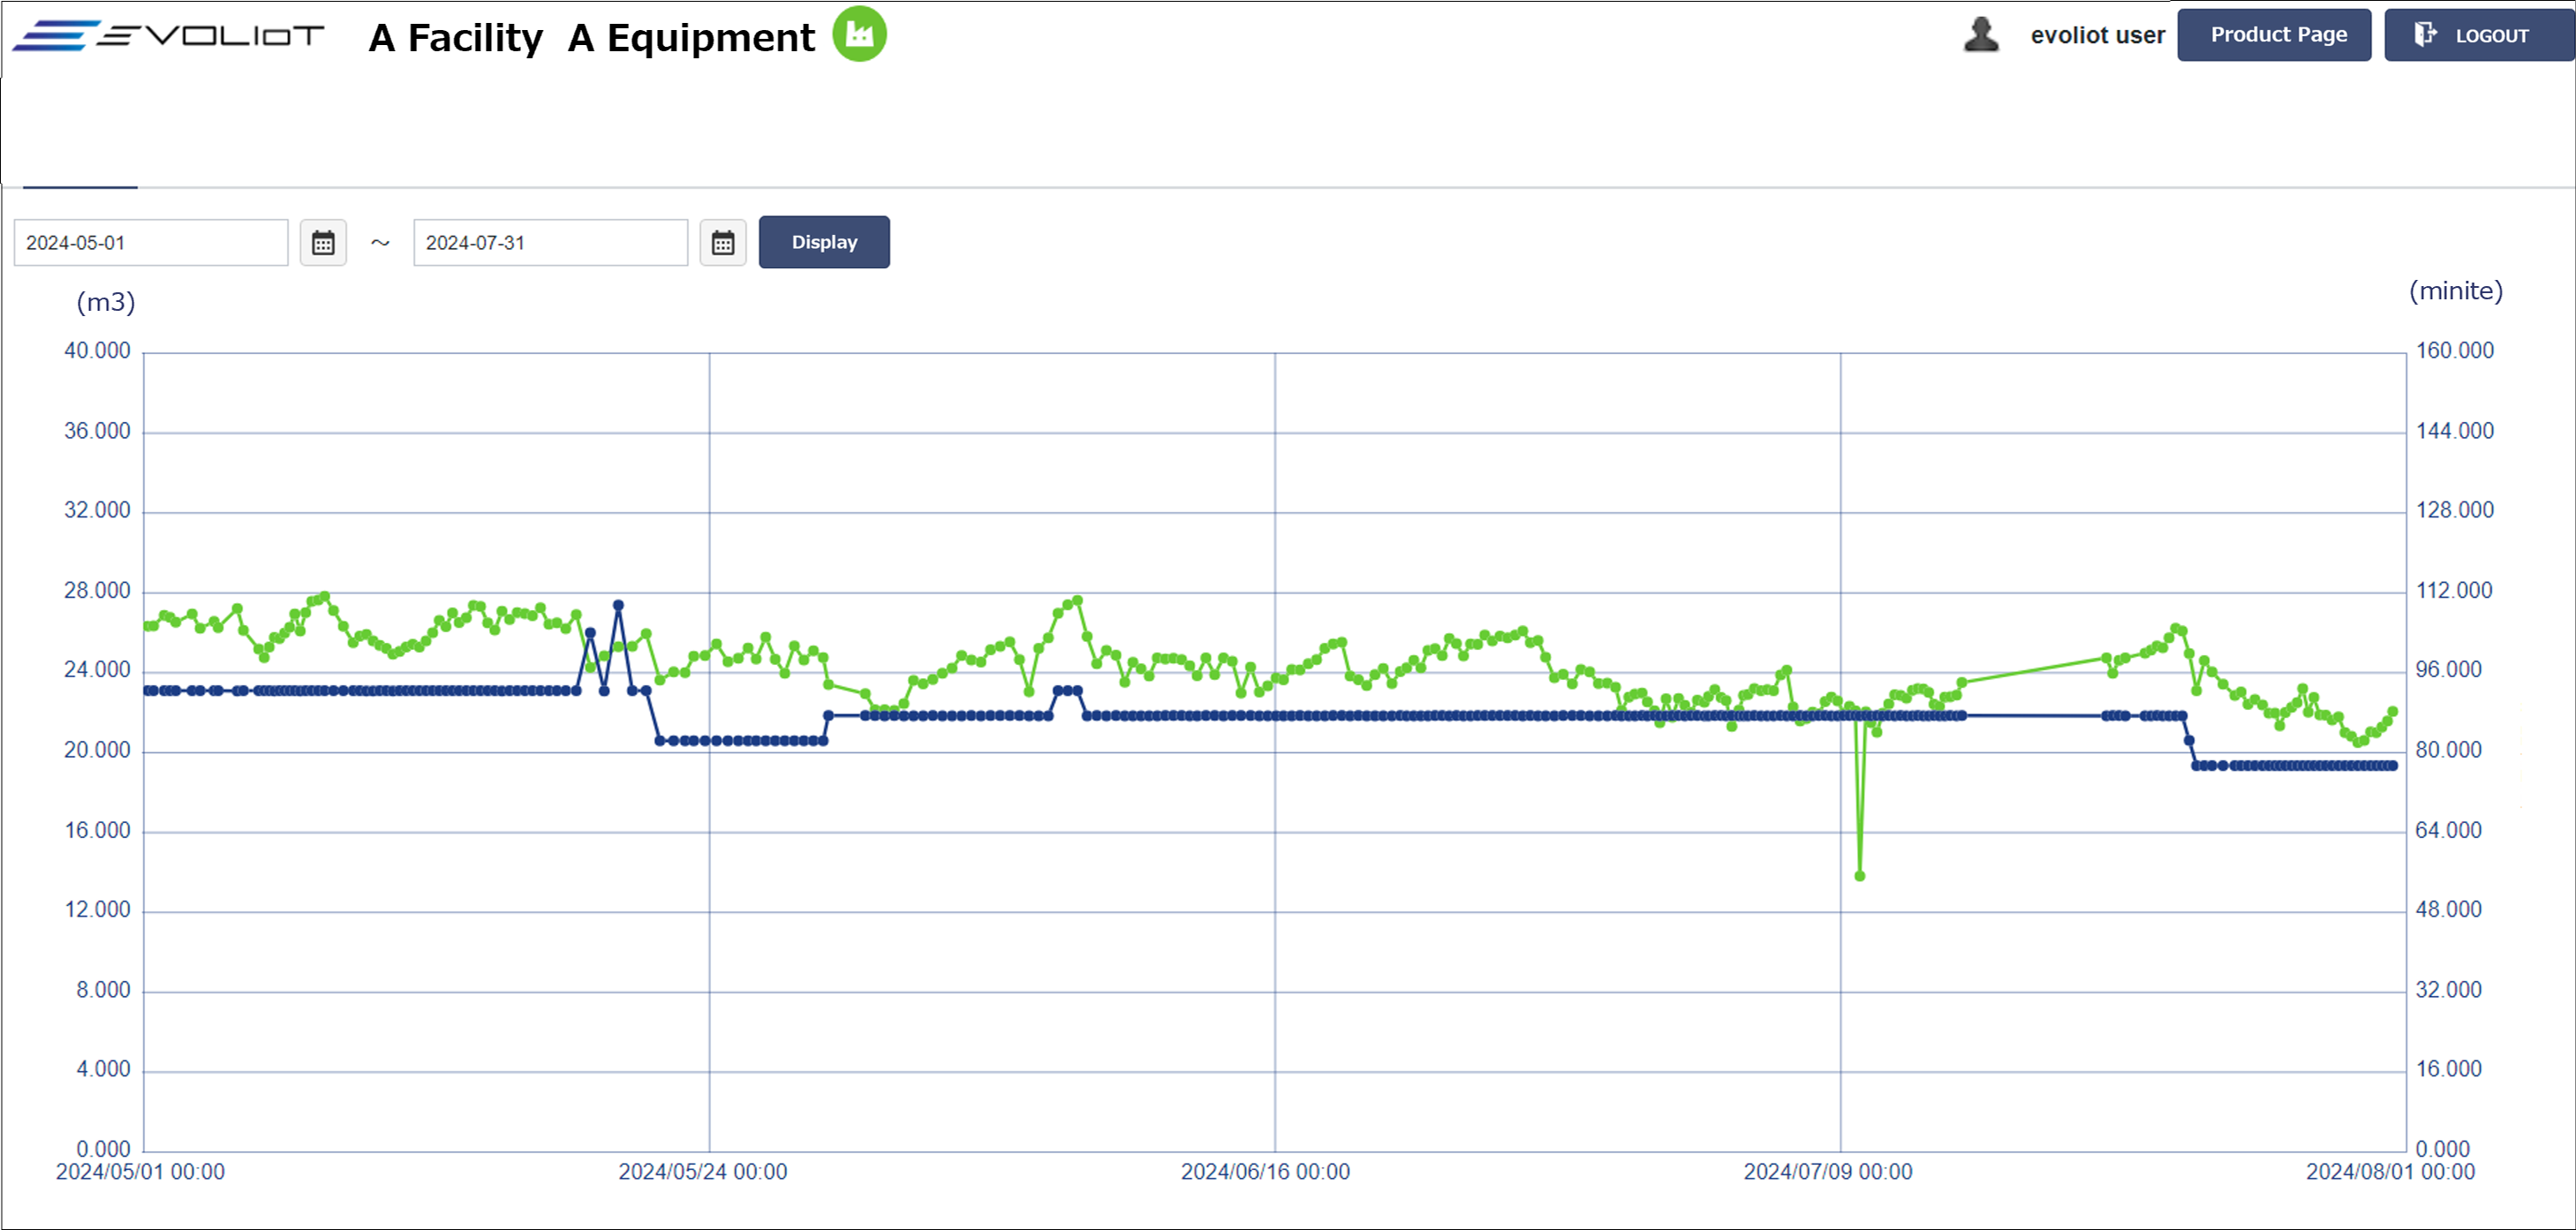2576x1230 pixels.
Task: Open the end date calendar picker
Action: pyautogui.click(x=722, y=243)
